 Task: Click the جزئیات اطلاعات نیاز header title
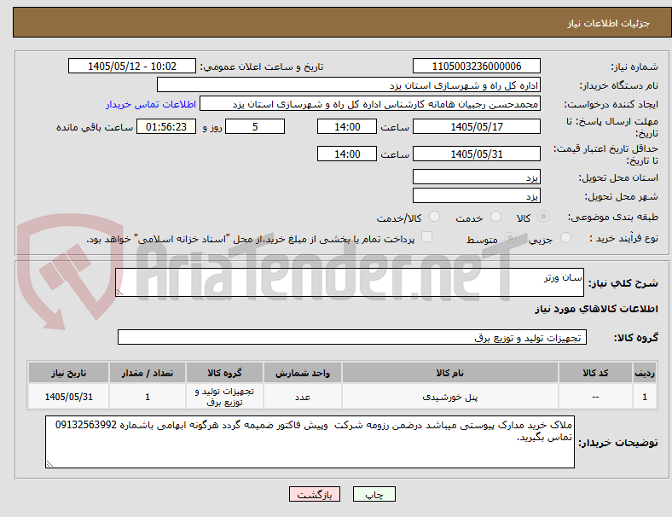pyautogui.click(x=609, y=23)
